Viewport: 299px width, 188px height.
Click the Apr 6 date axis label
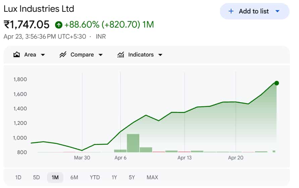pos(120,158)
